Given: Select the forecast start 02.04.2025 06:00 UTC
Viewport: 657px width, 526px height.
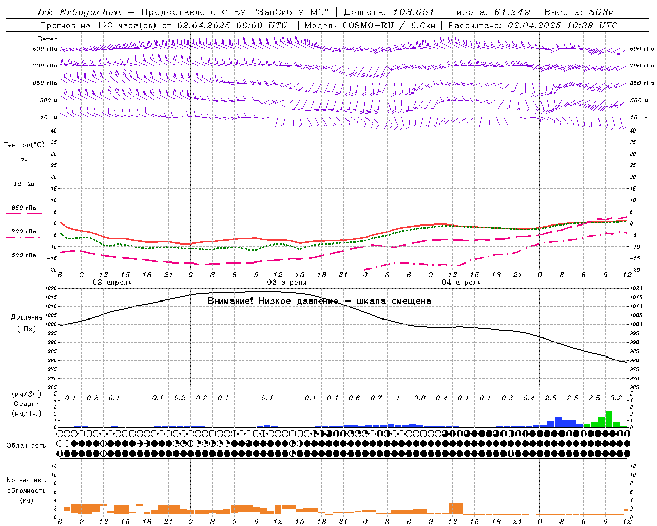Looking at the screenshot, I should click(231, 25).
